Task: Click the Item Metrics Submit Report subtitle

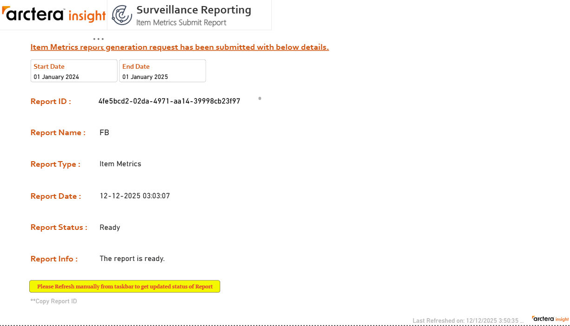Action: point(181,22)
